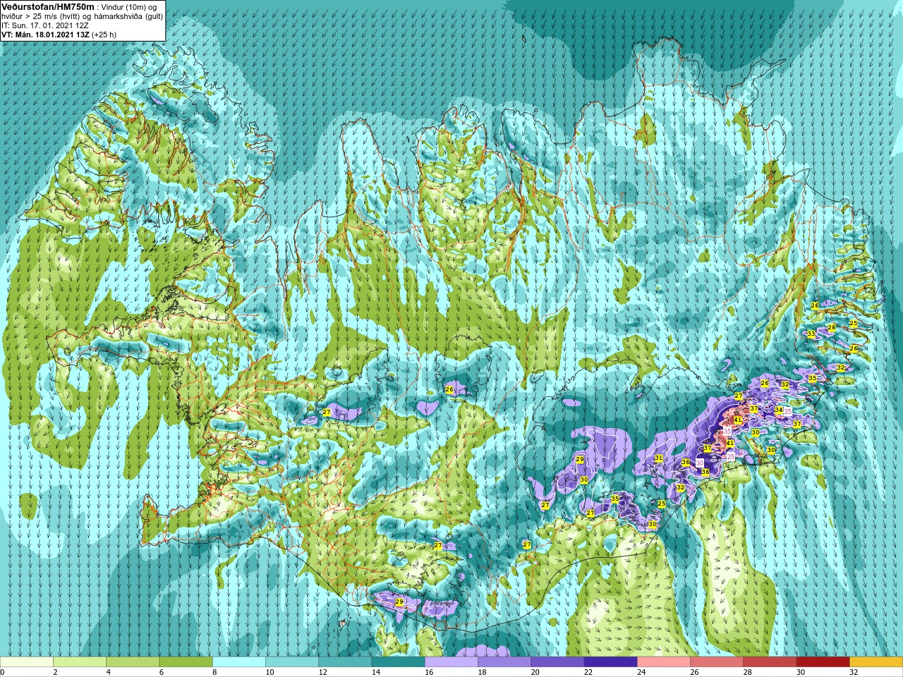Click the 'Veðurstofan/HM750m' title text
Viewport: 903px width, 677px height.
coord(48,6)
